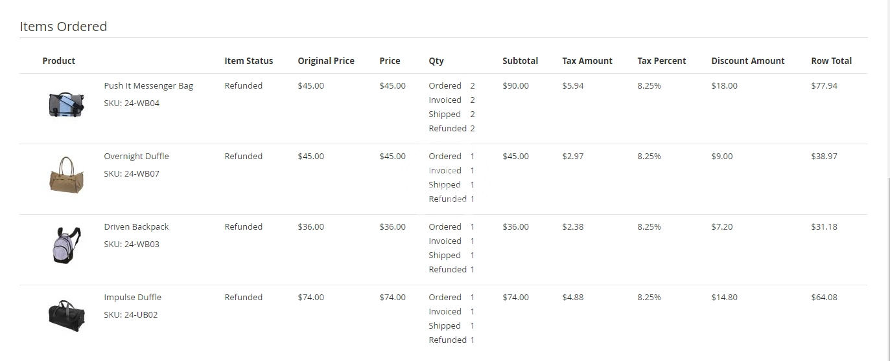Screen dimensions: 890x361
Task: Click the Subtotal column header
Action: 520,61
